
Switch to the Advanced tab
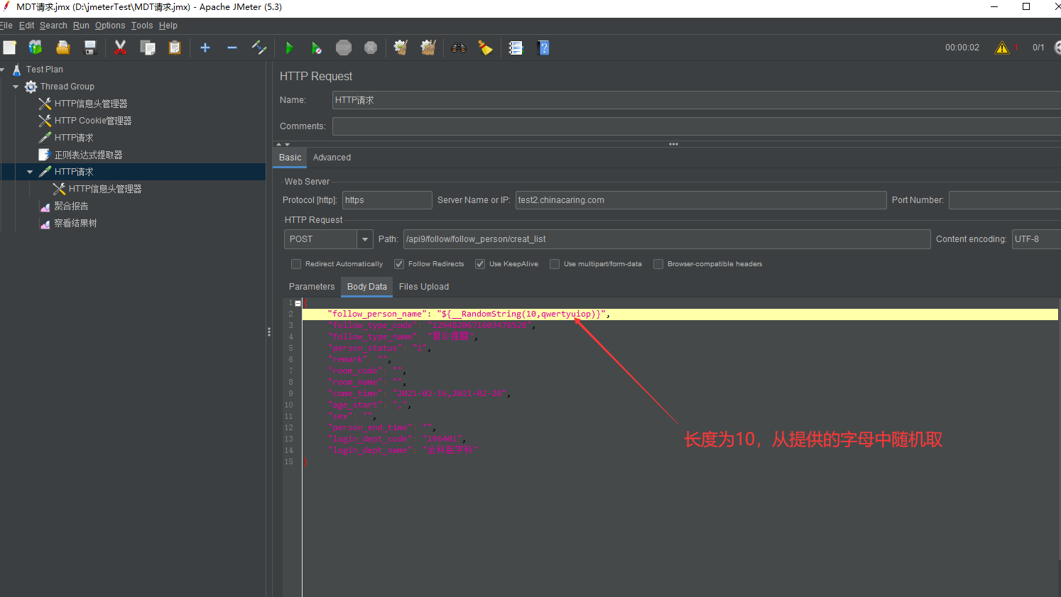(332, 158)
